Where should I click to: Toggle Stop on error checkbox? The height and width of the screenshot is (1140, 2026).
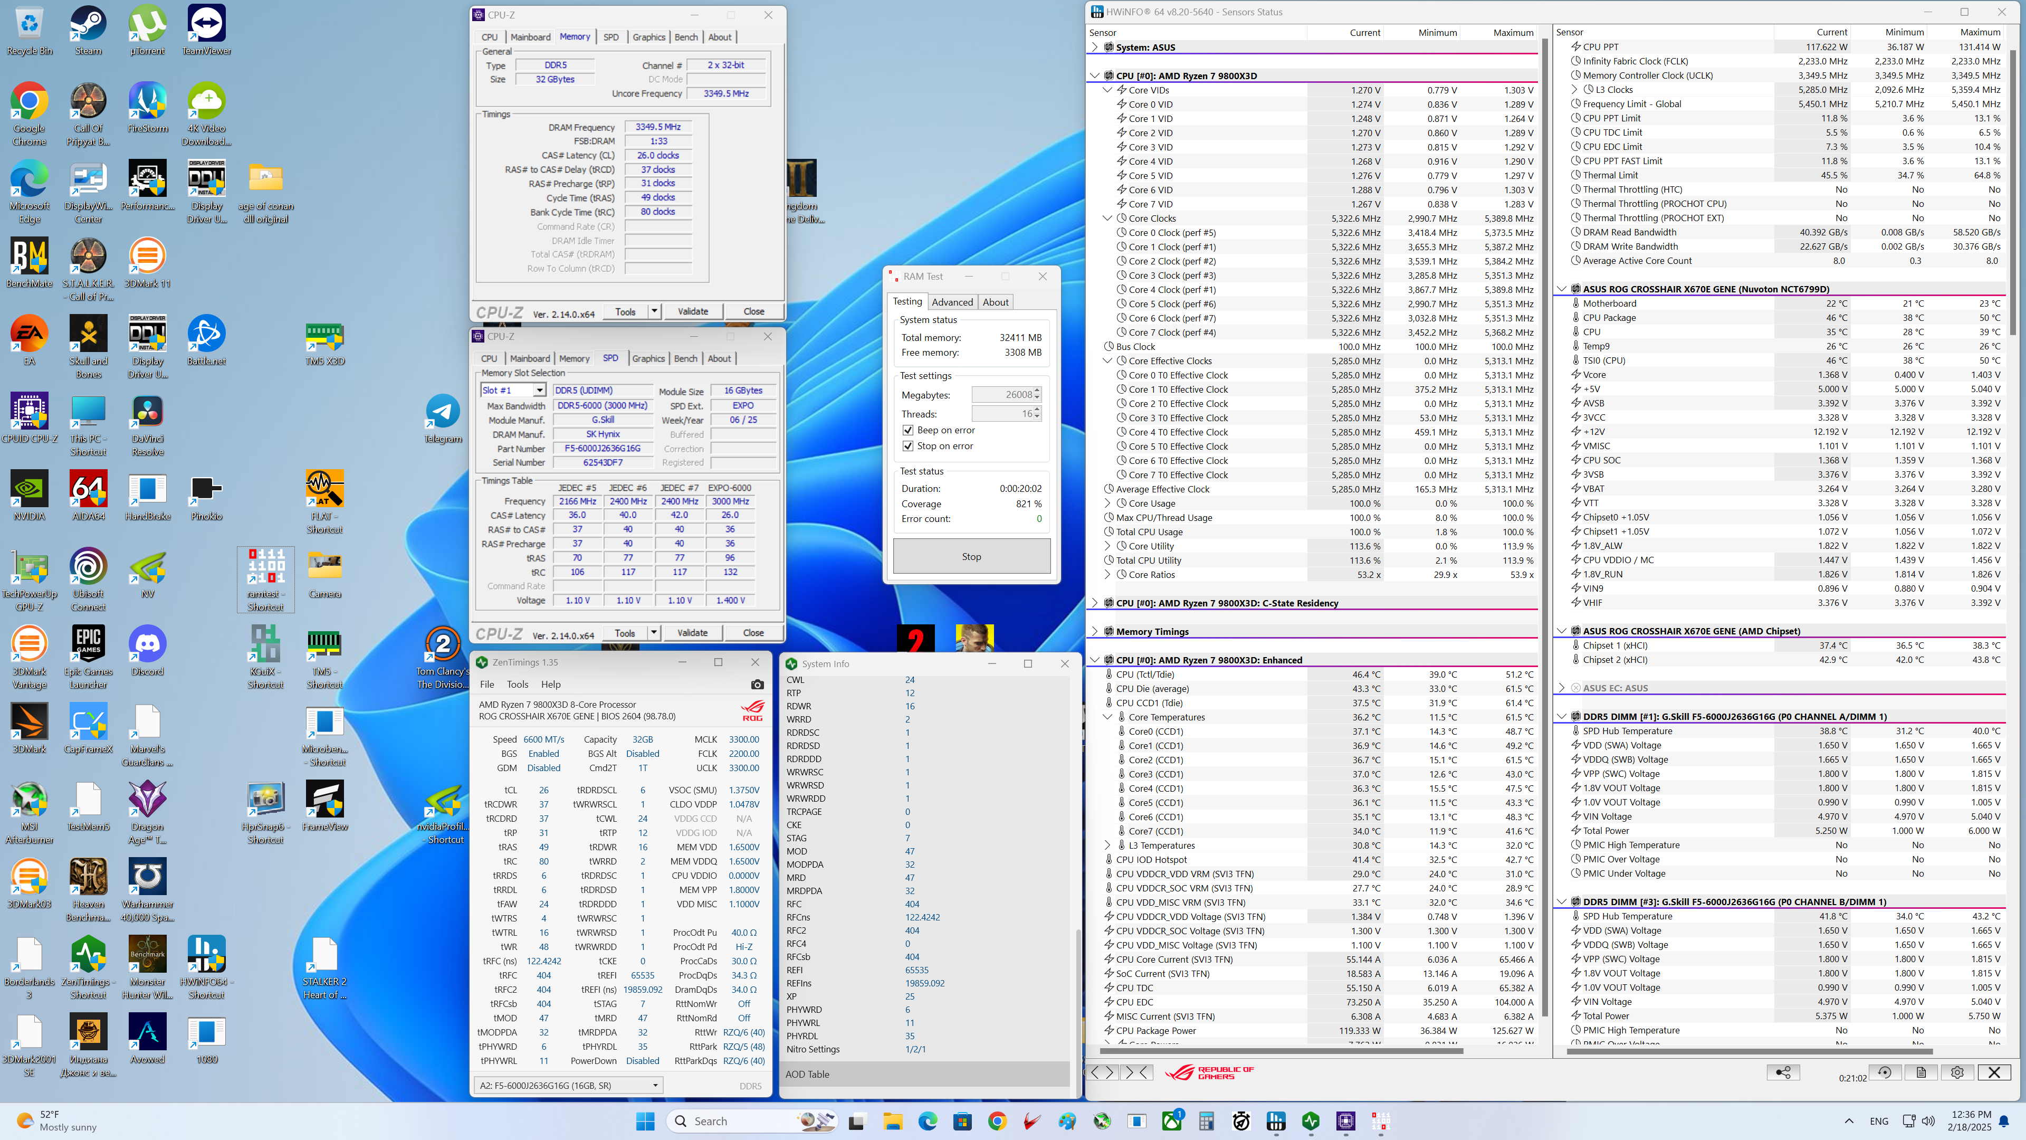pyautogui.click(x=909, y=446)
